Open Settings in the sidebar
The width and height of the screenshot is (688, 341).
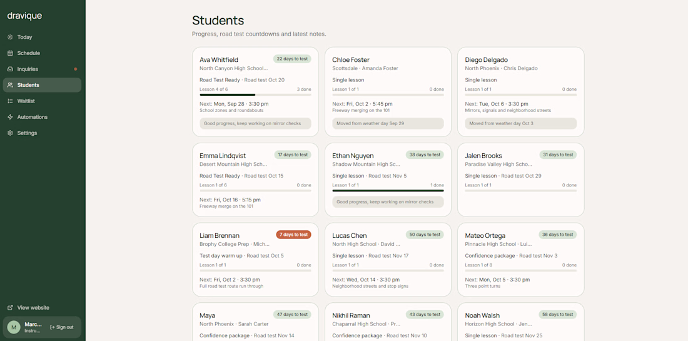42,133
